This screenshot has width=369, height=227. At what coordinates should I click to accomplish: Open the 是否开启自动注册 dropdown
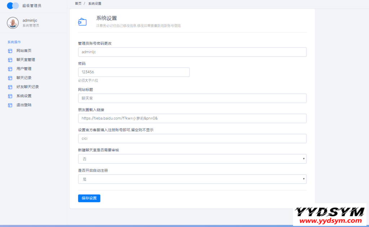(x=192, y=179)
